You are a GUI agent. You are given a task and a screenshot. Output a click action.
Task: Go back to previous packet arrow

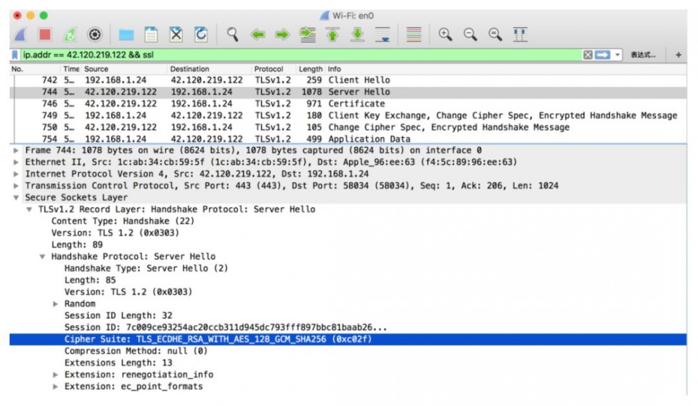pyautogui.click(x=258, y=35)
